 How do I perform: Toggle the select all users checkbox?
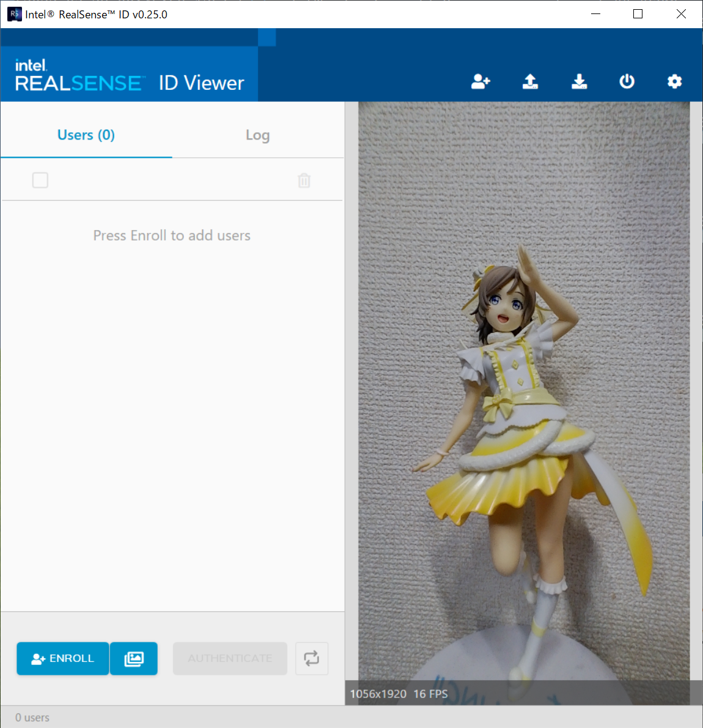40,180
